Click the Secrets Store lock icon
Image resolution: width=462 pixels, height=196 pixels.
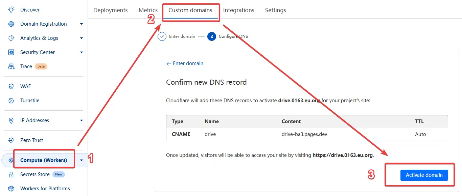(x=11, y=174)
